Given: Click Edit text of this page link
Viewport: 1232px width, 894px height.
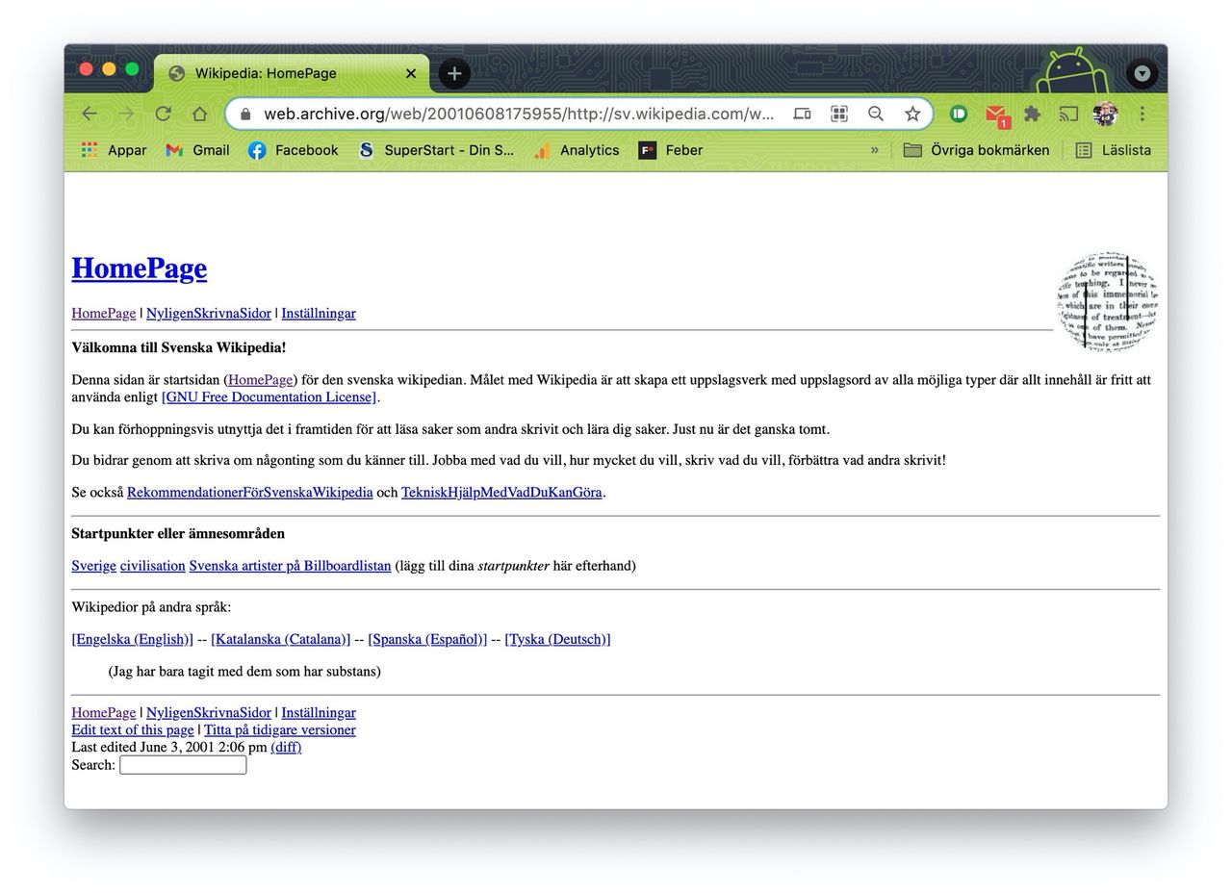Looking at the screenshot, I should coord(132,729).
